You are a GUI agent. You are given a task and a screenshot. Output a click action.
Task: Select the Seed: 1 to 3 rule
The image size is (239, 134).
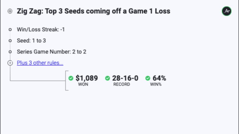(x=31, y=41)
